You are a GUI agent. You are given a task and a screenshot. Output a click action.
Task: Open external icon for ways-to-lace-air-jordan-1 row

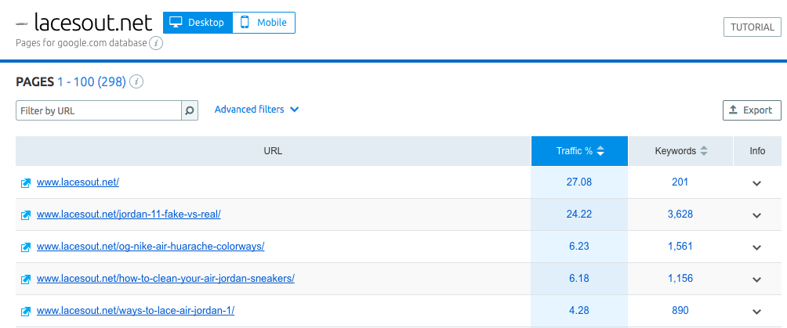pyautogui.click(x=26, y=312)
